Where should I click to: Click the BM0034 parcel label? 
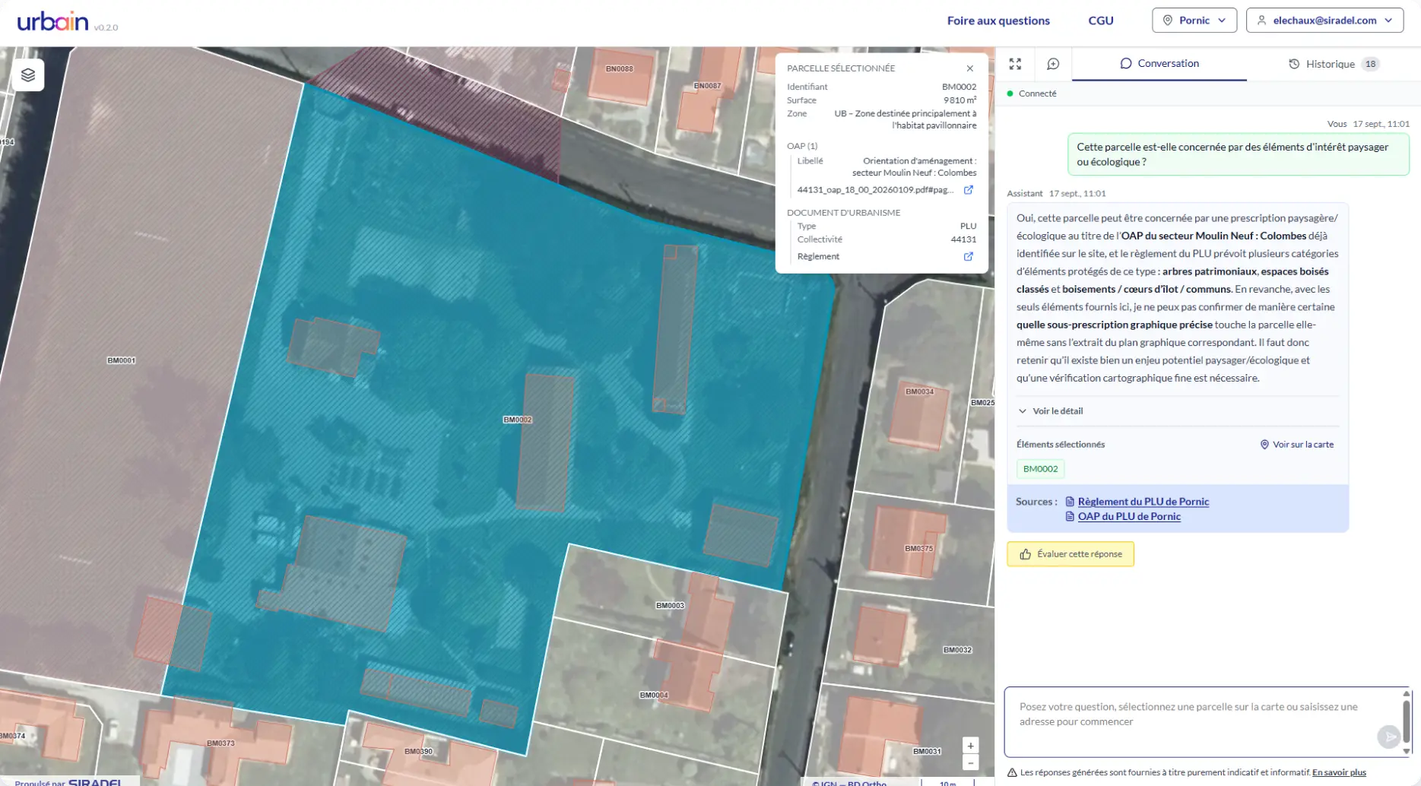pyautogui.click(x=919, y=392)
